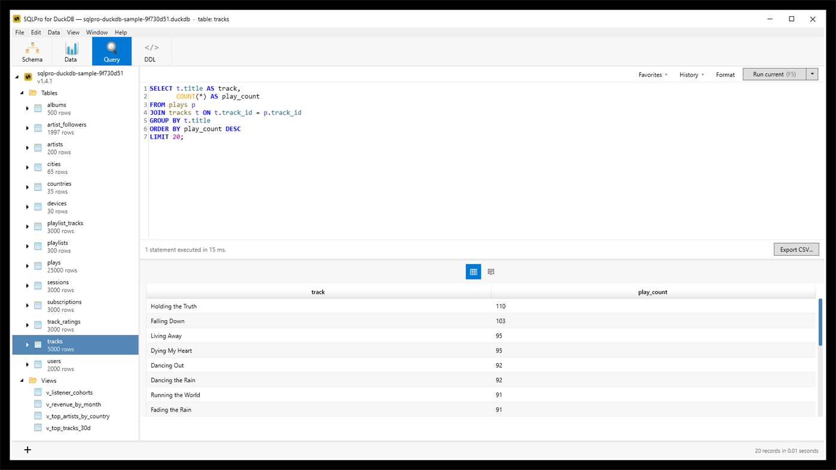Format the SQL query

pyautogui.click(x=725, y=75)
